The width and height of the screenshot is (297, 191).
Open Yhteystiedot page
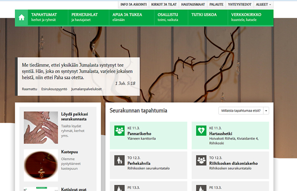[240, 4]
